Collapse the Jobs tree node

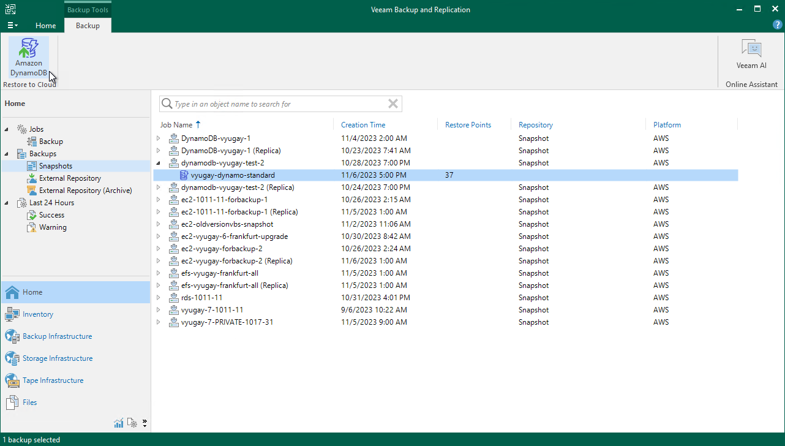click(7, 129)
